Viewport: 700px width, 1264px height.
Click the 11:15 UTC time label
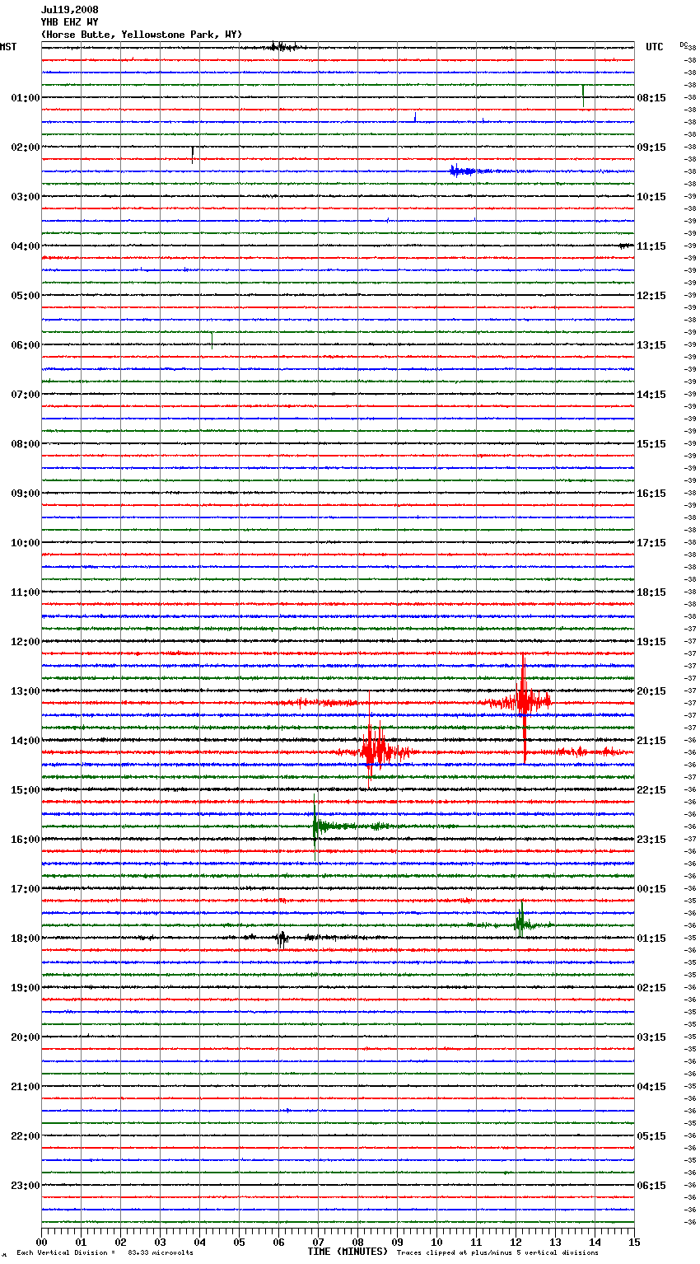point(651,246)
